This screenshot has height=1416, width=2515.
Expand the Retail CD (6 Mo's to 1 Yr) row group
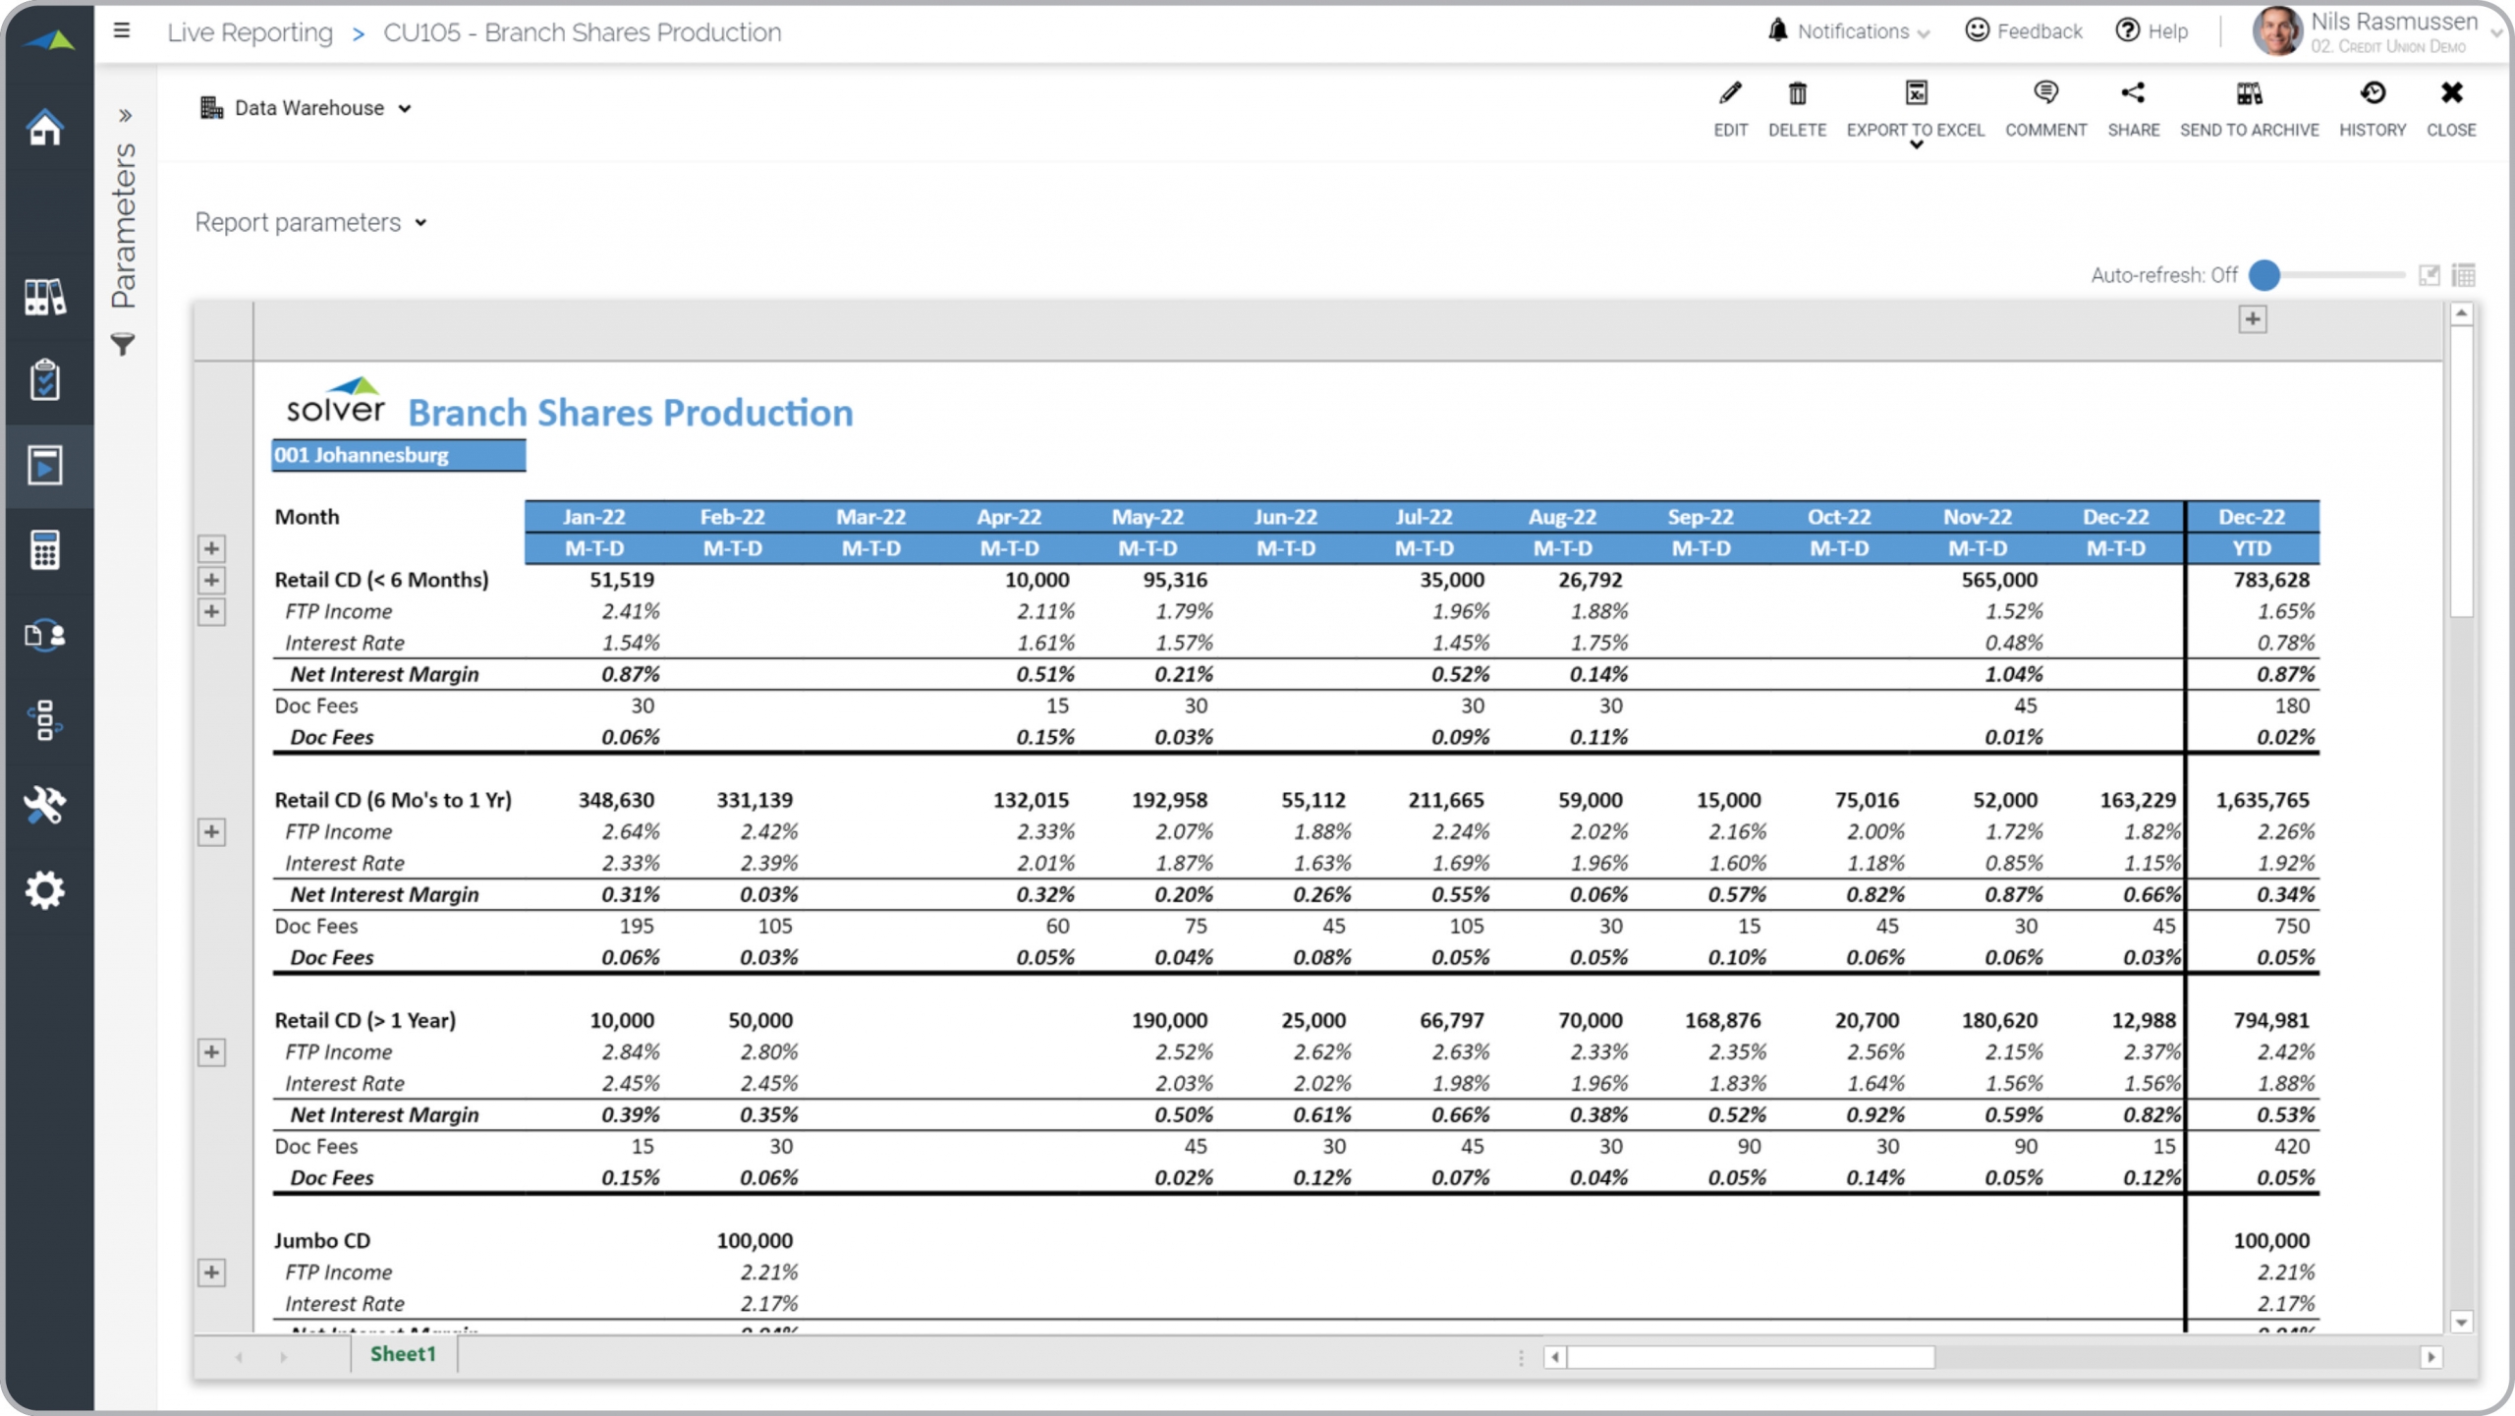[x=211, y=832]
